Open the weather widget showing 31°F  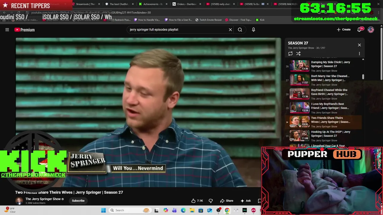click(10, 210)
